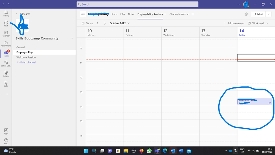Add a new tab with plus icon

[x=193, y=14]
